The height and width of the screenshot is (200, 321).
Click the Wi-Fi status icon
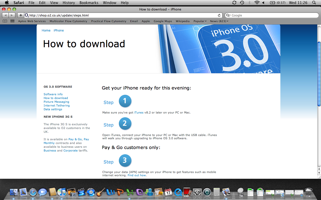tap(257, 3)
